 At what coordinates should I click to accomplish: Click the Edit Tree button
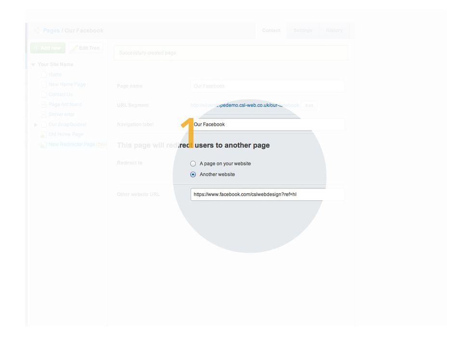[86, 48]
